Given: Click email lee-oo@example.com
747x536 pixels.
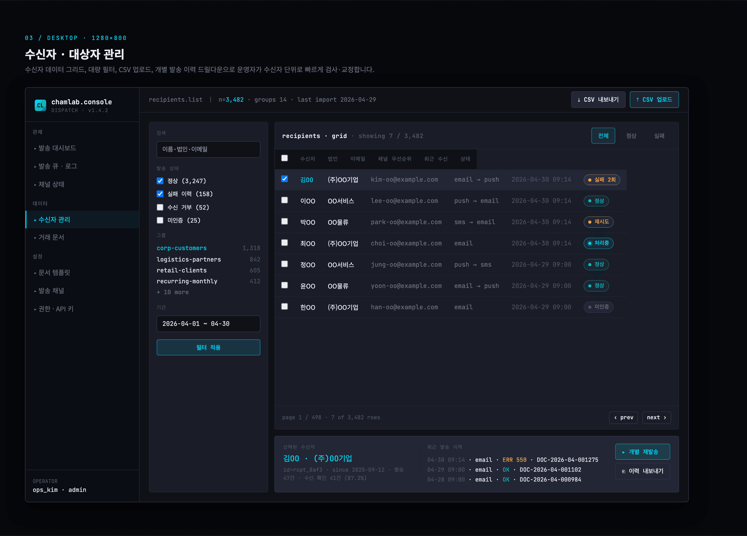Looking at the screenshot, I should tap(404, 201).
